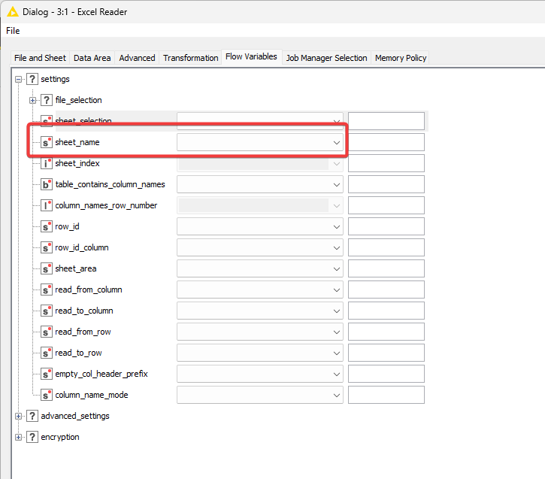
Task: Click the integer icon beside sheet_index
Action: pyautogui.click(x=47, y=163)
